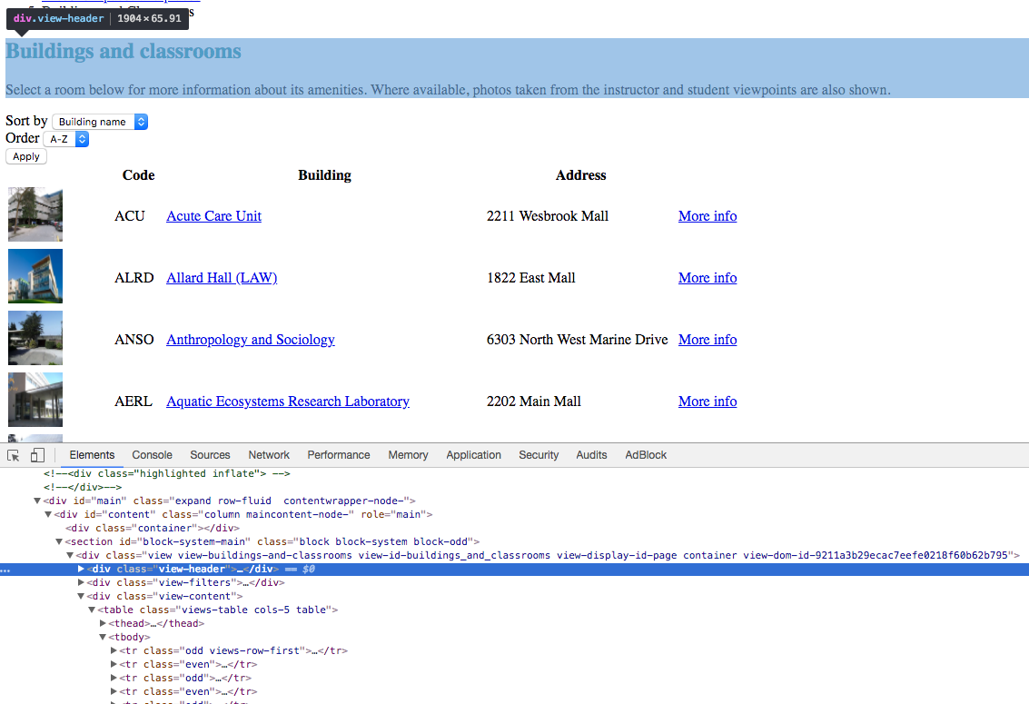
Task: Click the Anthropology and Sociology building thumbnail
Action: click(x=35, y=338)
